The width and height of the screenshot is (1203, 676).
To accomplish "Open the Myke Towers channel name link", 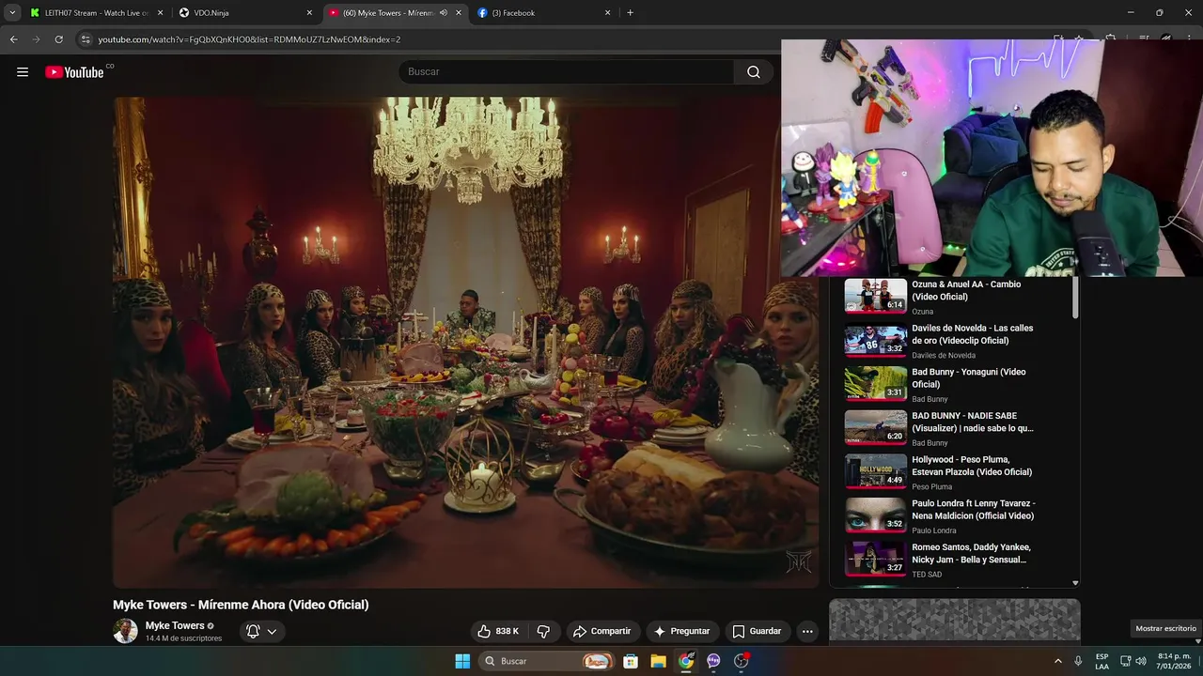I will click(175, 625).
